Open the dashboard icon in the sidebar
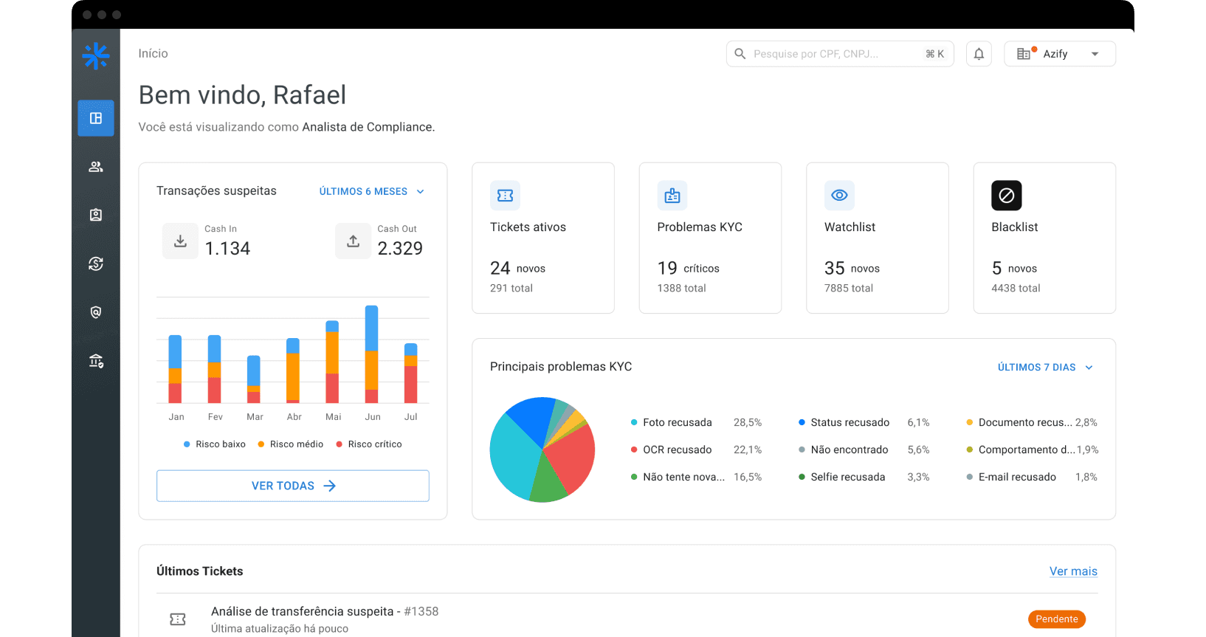1206x637 pixels. [96, 118]
